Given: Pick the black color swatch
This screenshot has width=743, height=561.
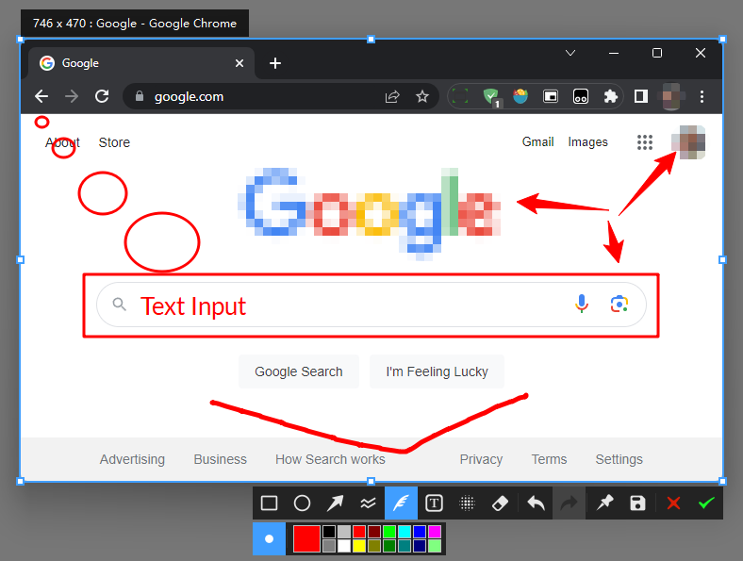Looking at the screenshot, I should (329, 532).
